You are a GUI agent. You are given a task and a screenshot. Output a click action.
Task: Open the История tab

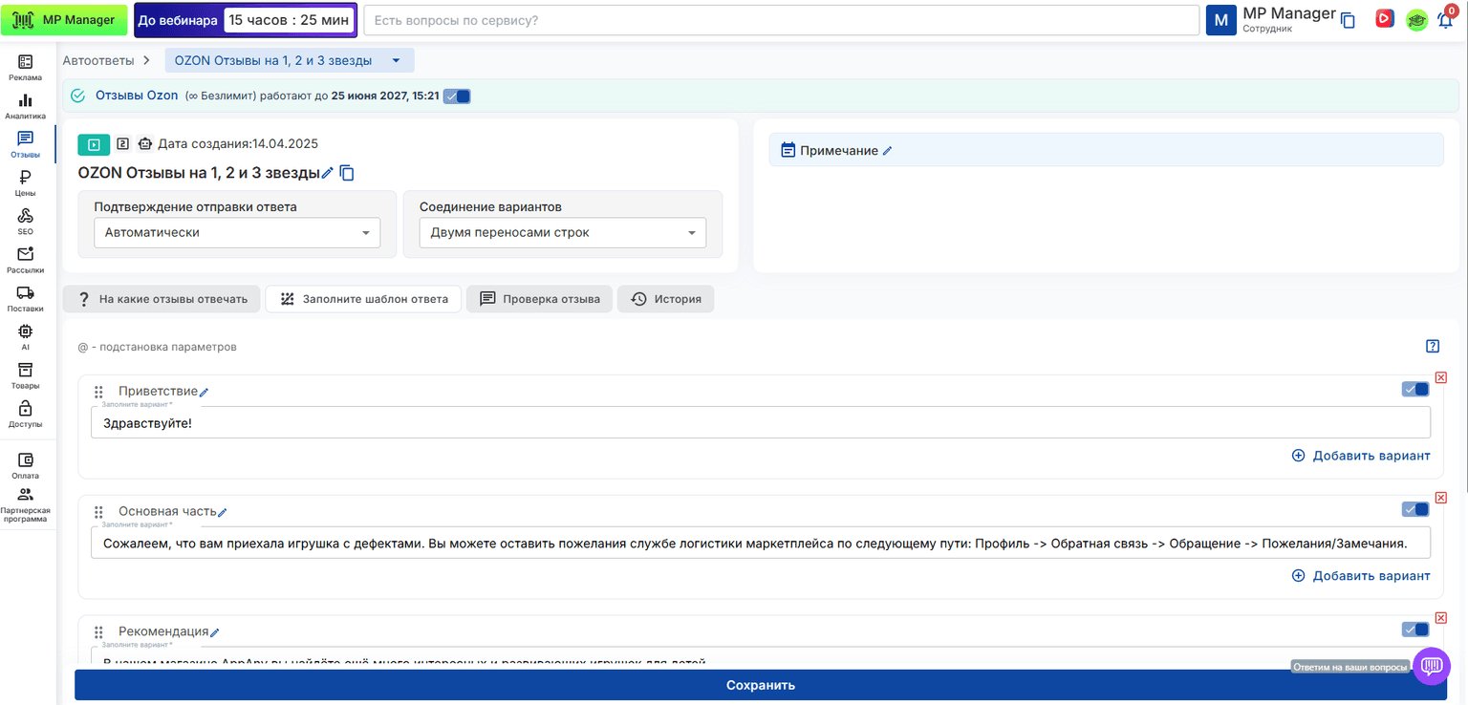coord(665,299)
